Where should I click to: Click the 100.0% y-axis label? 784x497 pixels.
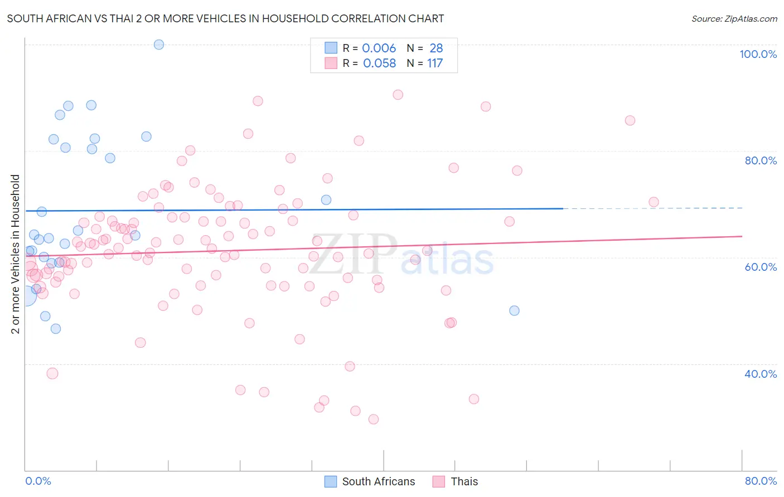tap(758, 54)
